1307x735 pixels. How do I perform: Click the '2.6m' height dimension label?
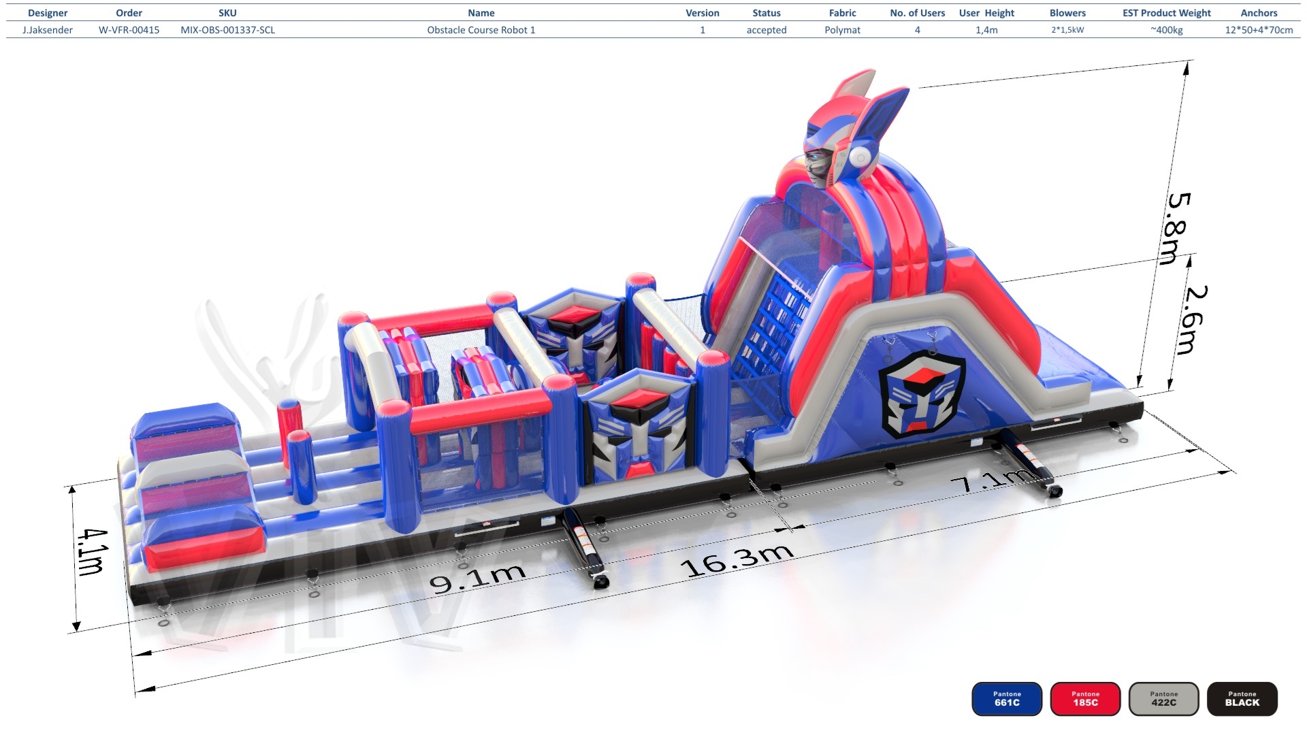click(x=1194, y=320)
